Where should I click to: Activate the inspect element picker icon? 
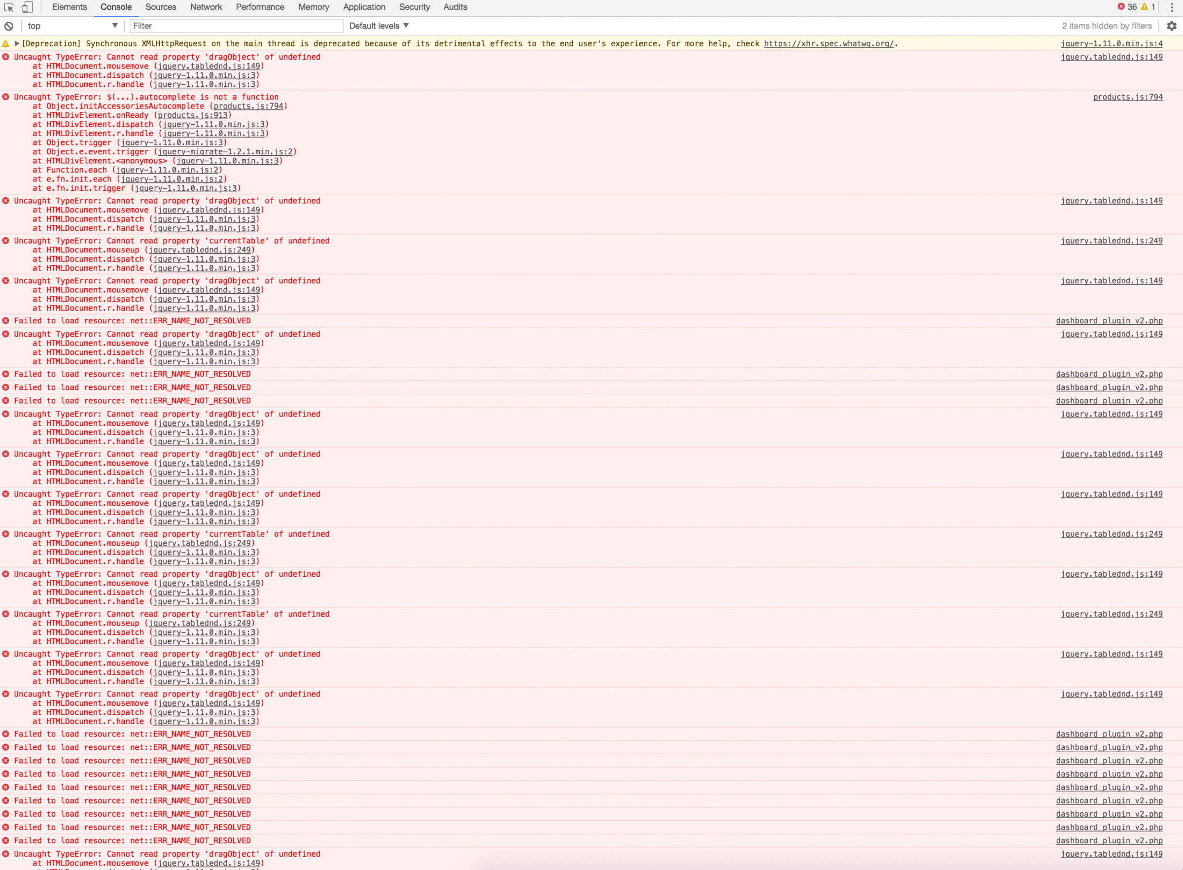pos(9,7)
